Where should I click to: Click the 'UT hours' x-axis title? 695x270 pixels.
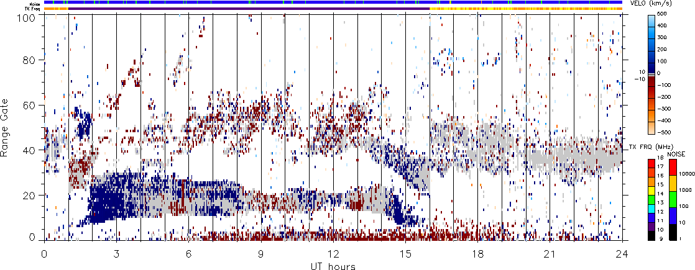333,266
